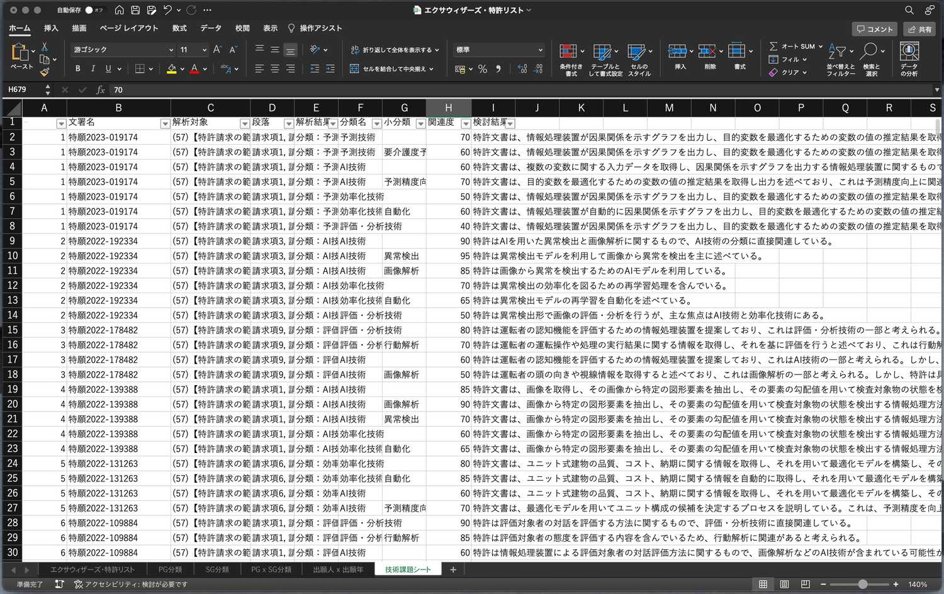Click the コメント button
The image size is (944, 594).
875,29
